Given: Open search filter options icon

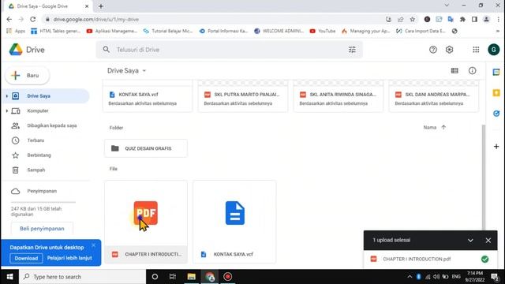Looking at the screenshot, I should tap(352, 50).
